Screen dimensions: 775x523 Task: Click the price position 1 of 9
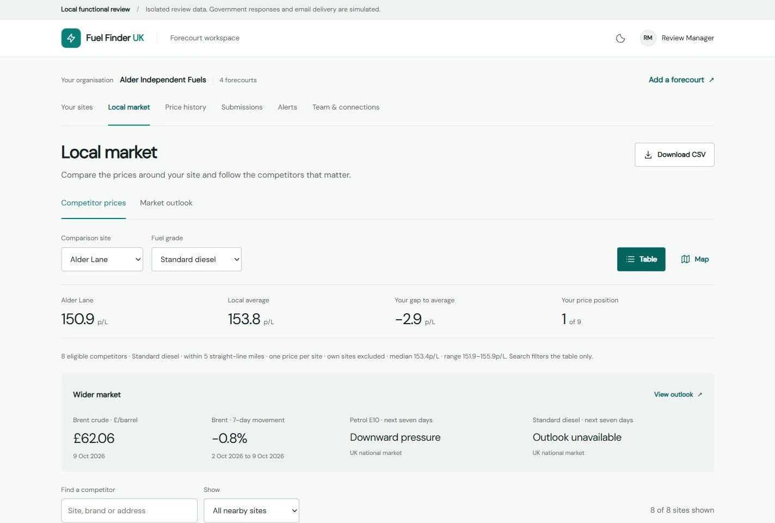coord(571,319)
